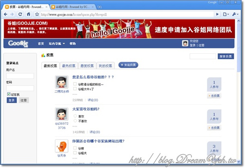Switch to the 悬赏投票 tab

87,66
